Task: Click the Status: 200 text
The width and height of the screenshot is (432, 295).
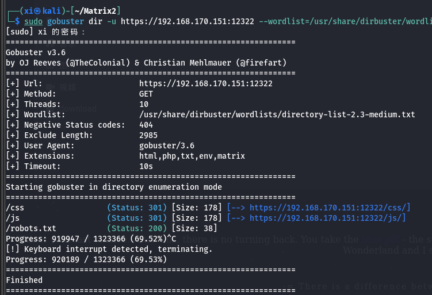Action: point(137,228)
